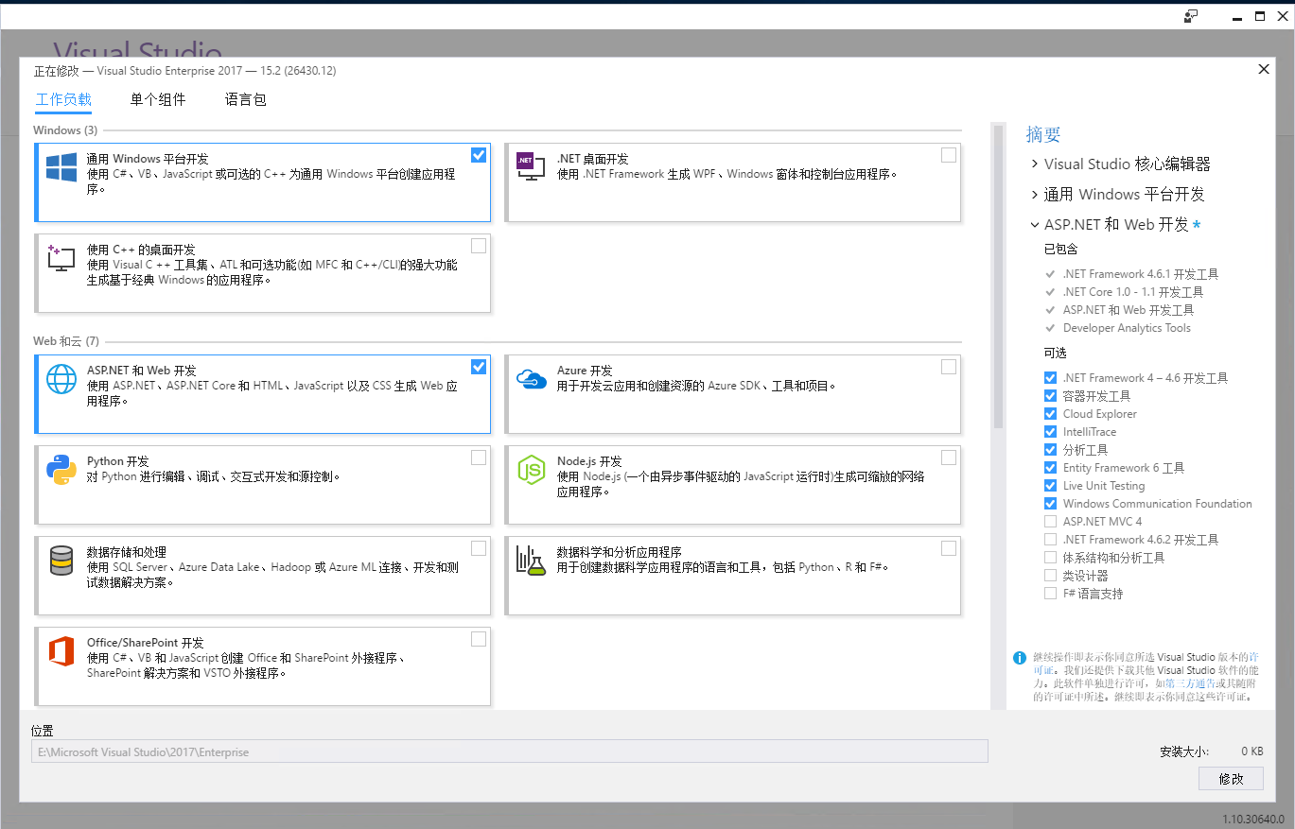Click the Developer Analytics Tools included item
1295x829 pixels.
1127,328
